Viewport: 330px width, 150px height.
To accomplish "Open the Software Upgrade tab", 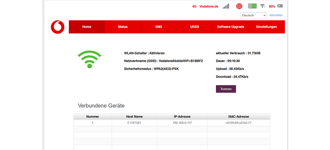I will click(231, 27).
